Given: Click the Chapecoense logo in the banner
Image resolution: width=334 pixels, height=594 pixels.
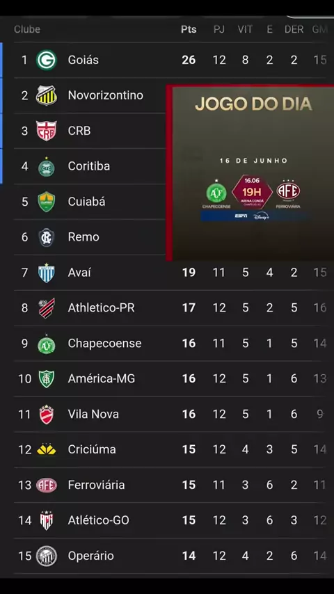Looking at the screenshot, I should [216, 193].
